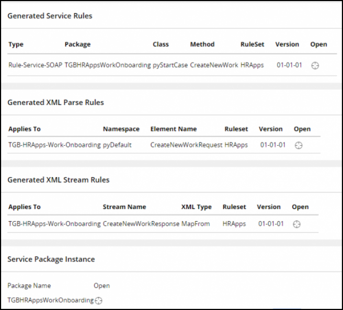Viewport: 343px width, 310px height.
Task: Click TGB-HRApps-Work-Onboarding in XML Parse Rules
Action: point(54,145)
